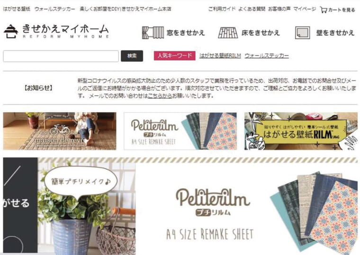
Task: Click the 検索 search button
Action: coord(132,56)
